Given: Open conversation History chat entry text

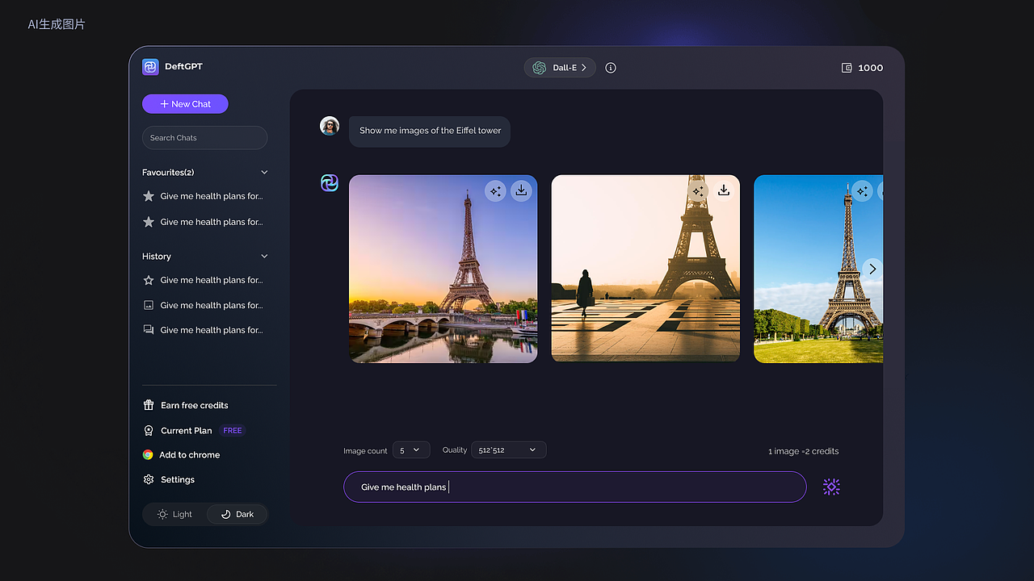Looking at the screenshot, I should 212,330.
